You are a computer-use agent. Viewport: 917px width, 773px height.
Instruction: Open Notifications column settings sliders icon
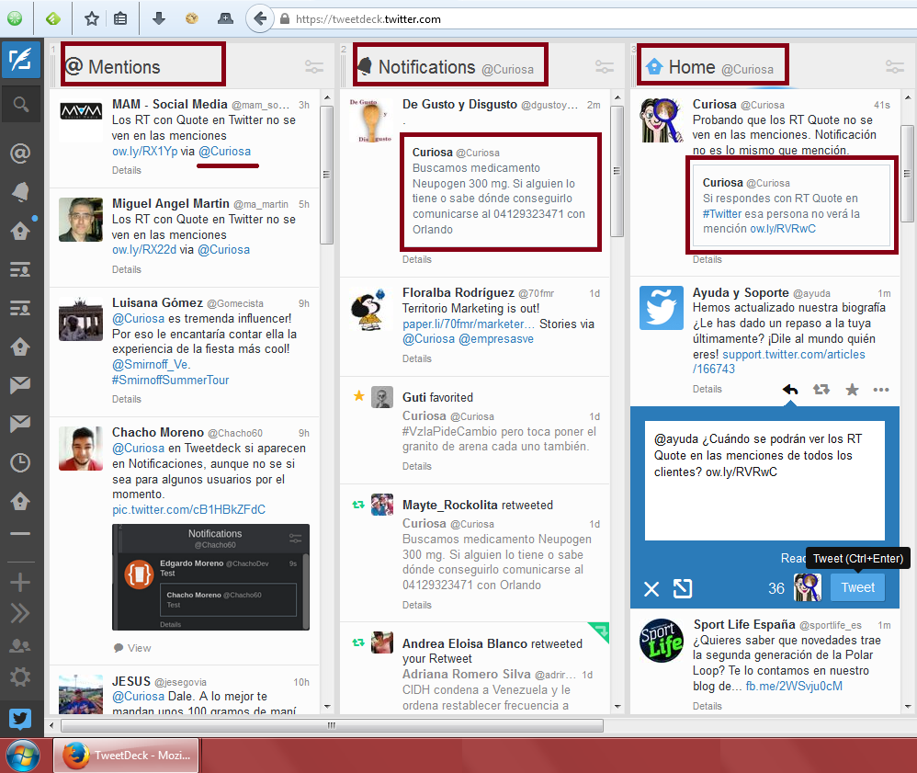604,67
